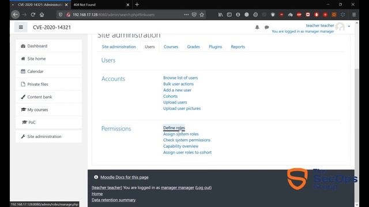
Task: Open the PoC course in sidebar
Action: pyautogui.click(x=49, y=122)
